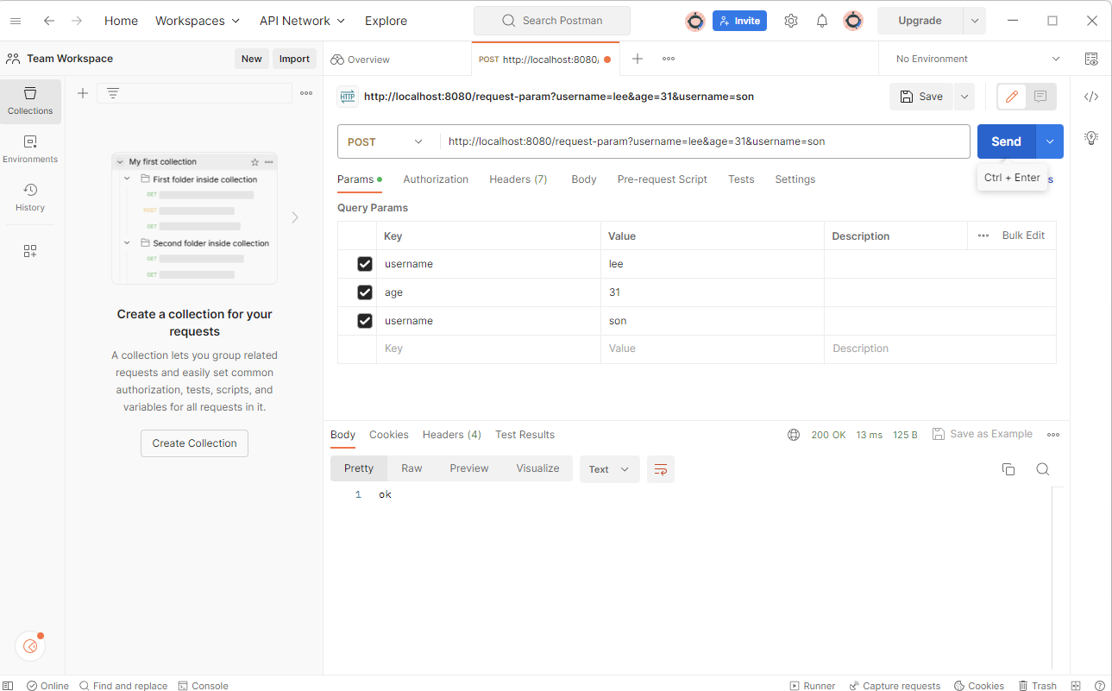1112x691 pixels.
Task: Open the Text format dropdown in response
Action: click(609, 469)
